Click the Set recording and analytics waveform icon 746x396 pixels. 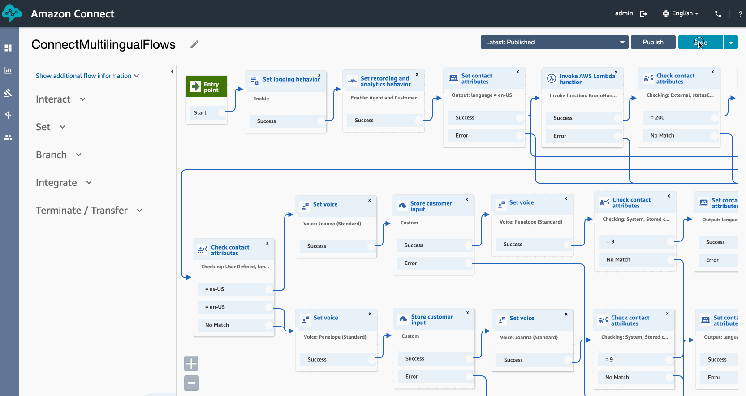click(x=353, y=81)
